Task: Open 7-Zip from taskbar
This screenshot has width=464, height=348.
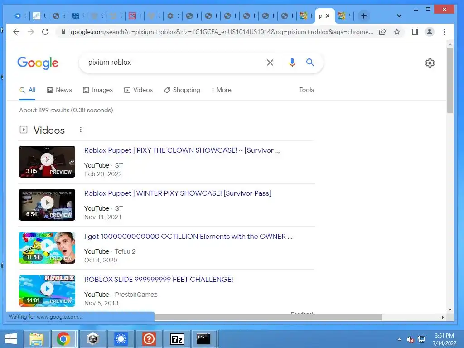Action: pos(177,339)
